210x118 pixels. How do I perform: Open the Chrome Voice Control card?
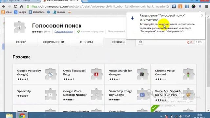[x=174, y=74]
